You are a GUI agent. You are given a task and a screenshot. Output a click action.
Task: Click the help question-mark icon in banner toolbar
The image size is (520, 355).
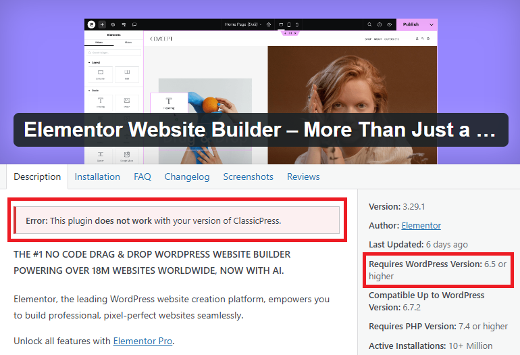(380, 24)
